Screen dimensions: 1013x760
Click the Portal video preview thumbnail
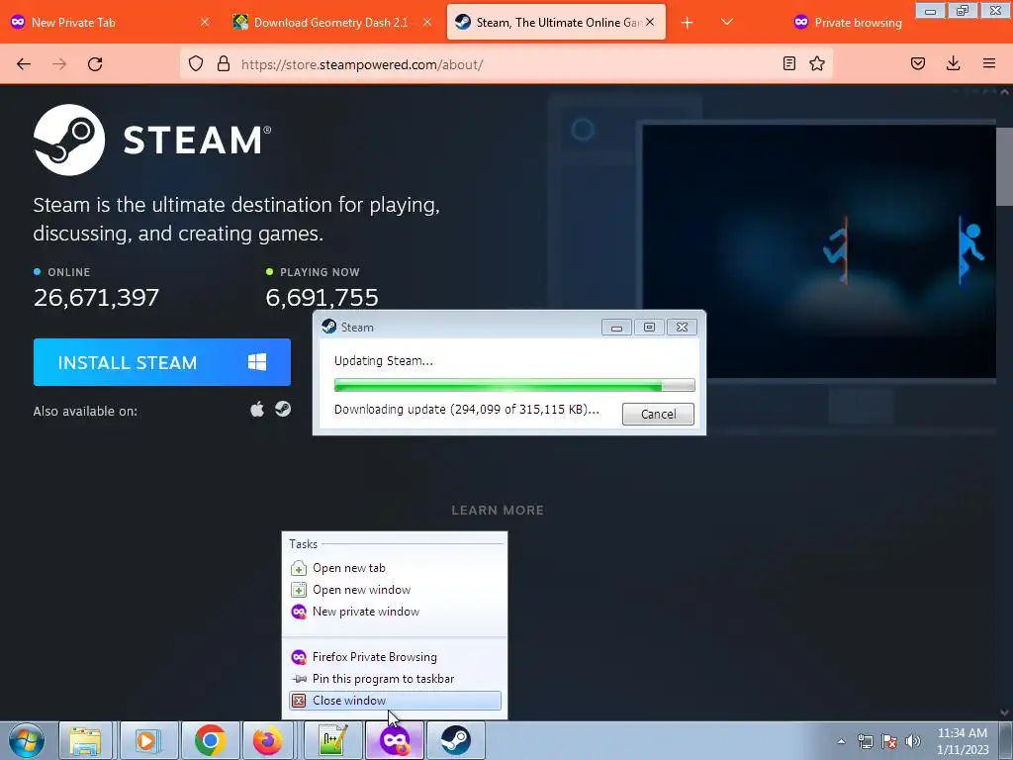(x=818, y=250)
